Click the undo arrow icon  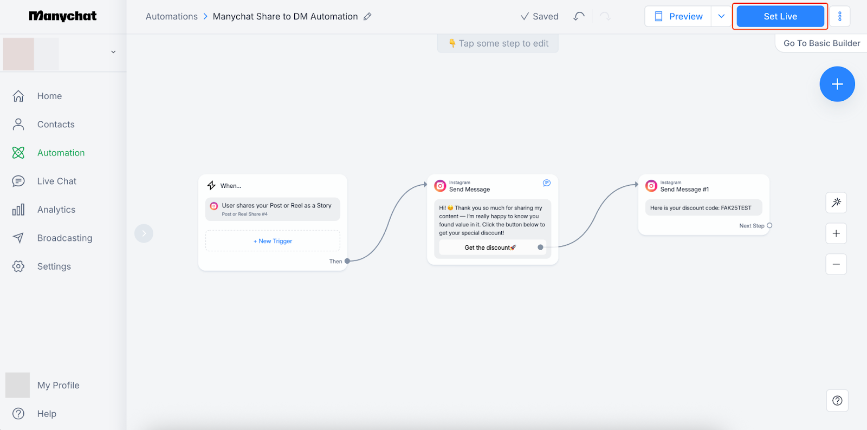click(579, 16)
